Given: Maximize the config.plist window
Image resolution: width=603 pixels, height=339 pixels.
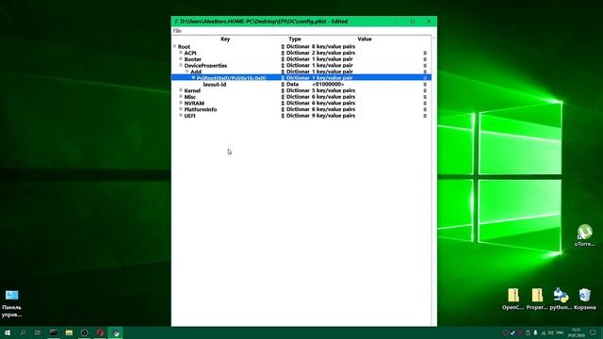Looking at the screenshot, I should (413, 22).
